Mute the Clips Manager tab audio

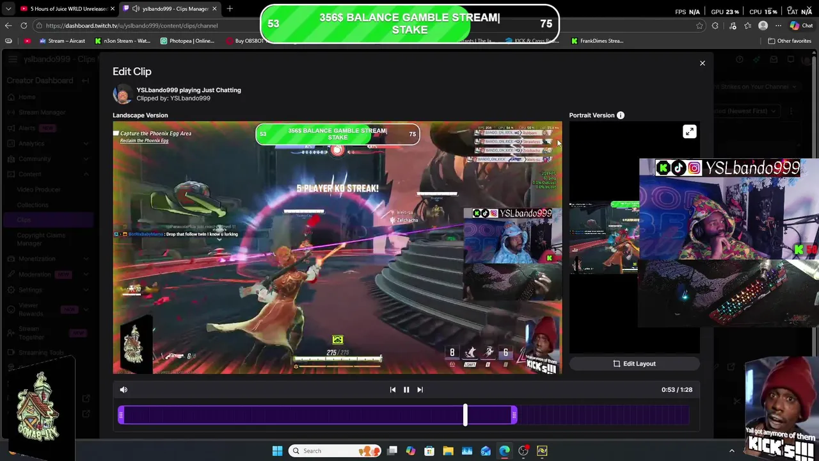tap(136, 9)
